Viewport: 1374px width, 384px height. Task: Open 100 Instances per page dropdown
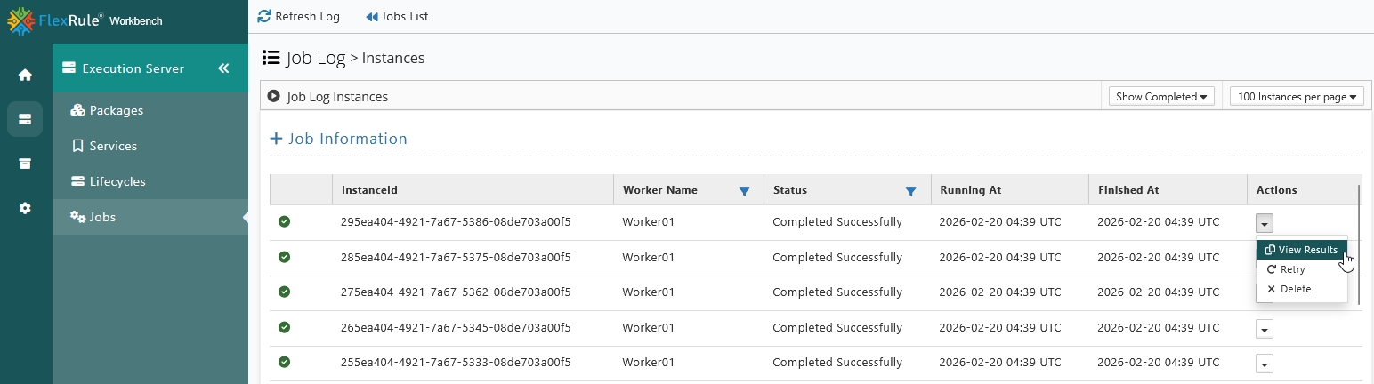(x=1297, y=96)
